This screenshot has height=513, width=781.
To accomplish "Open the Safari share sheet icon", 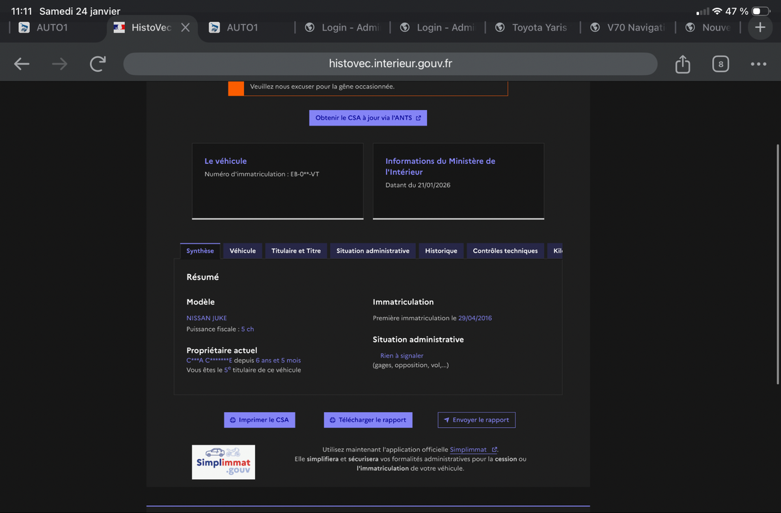I will [682, 64].
